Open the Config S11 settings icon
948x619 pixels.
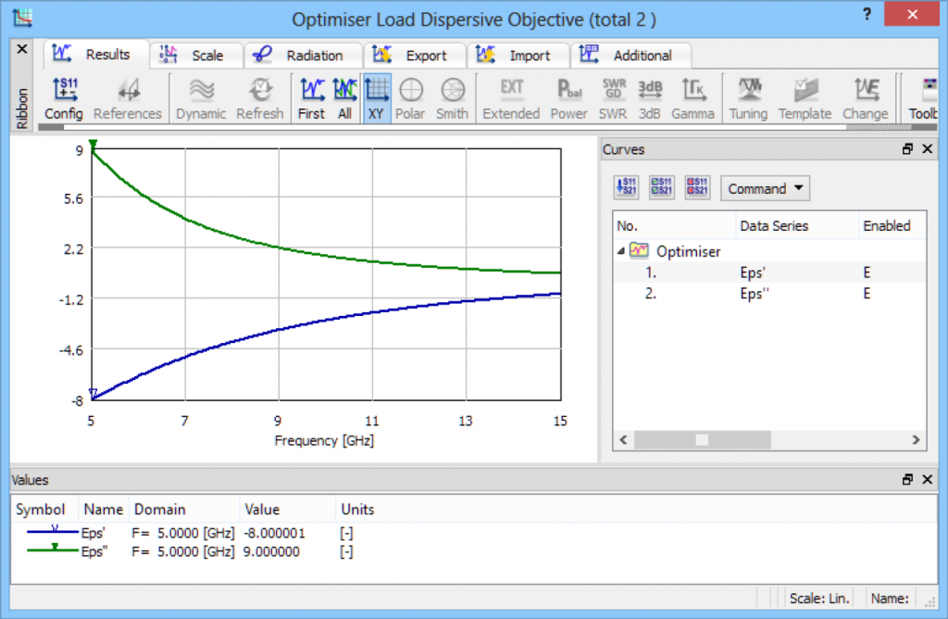(64, 98)
